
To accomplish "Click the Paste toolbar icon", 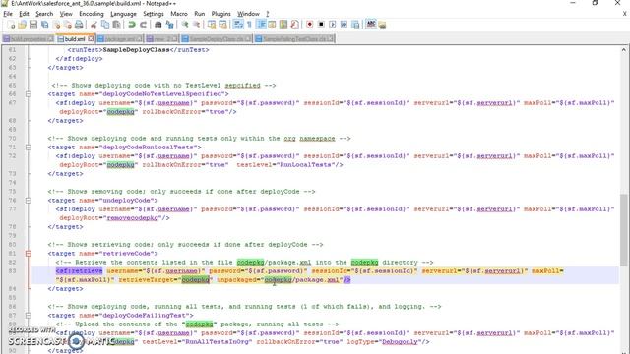I will (x=116, y=25).
